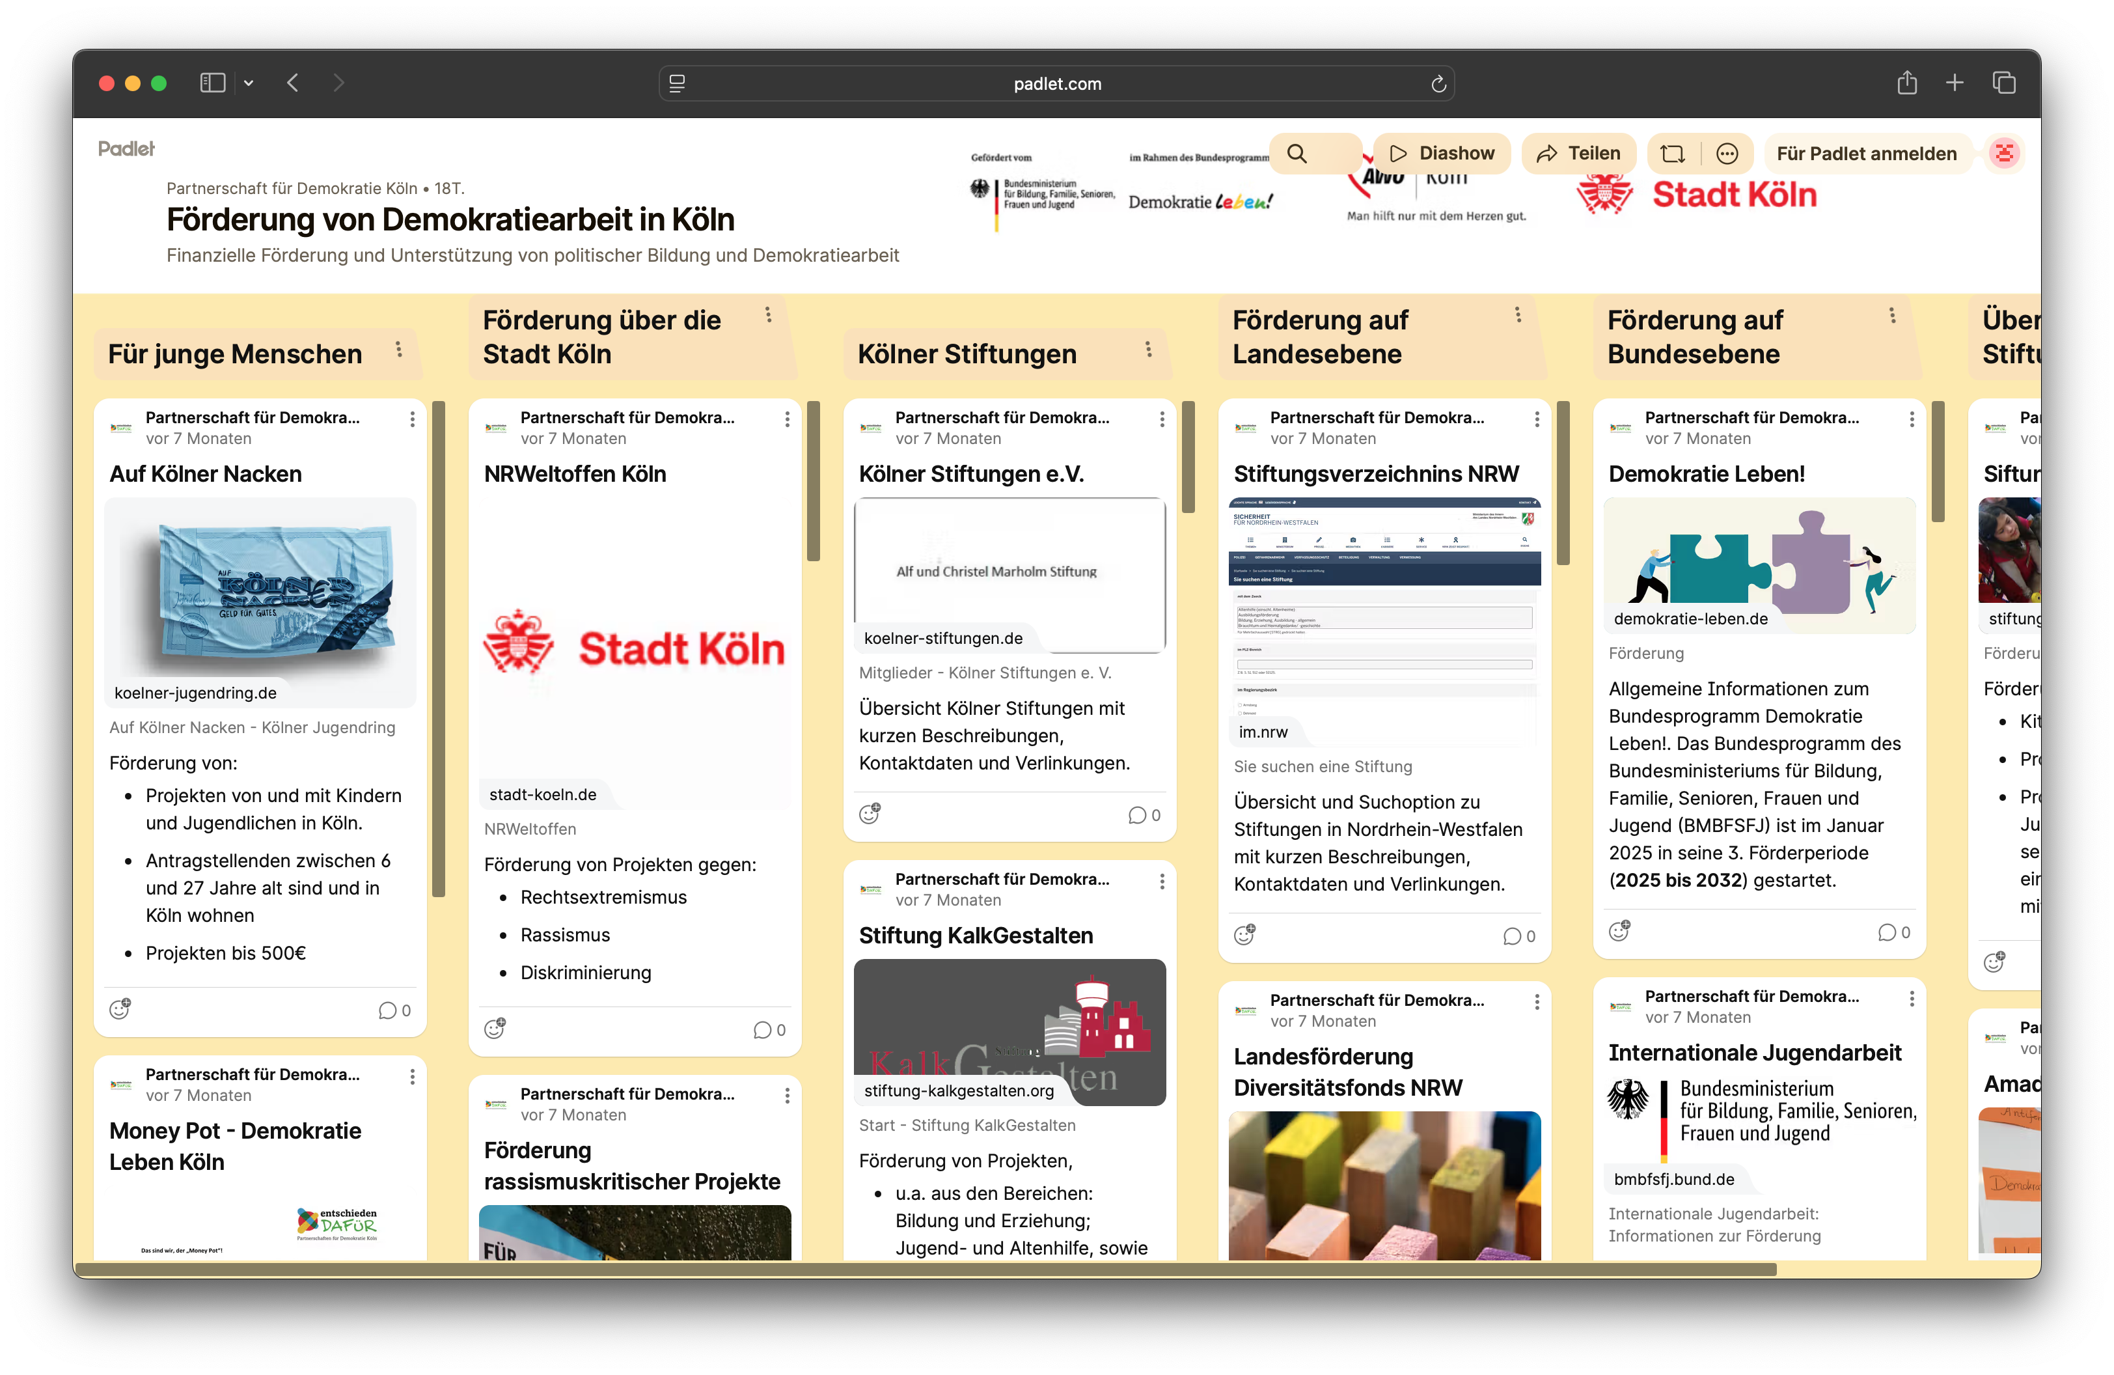Open comments on Auf Kölner Nacken post
The width and height of the screenshot is (2114, 1375).
[394, 1010]
